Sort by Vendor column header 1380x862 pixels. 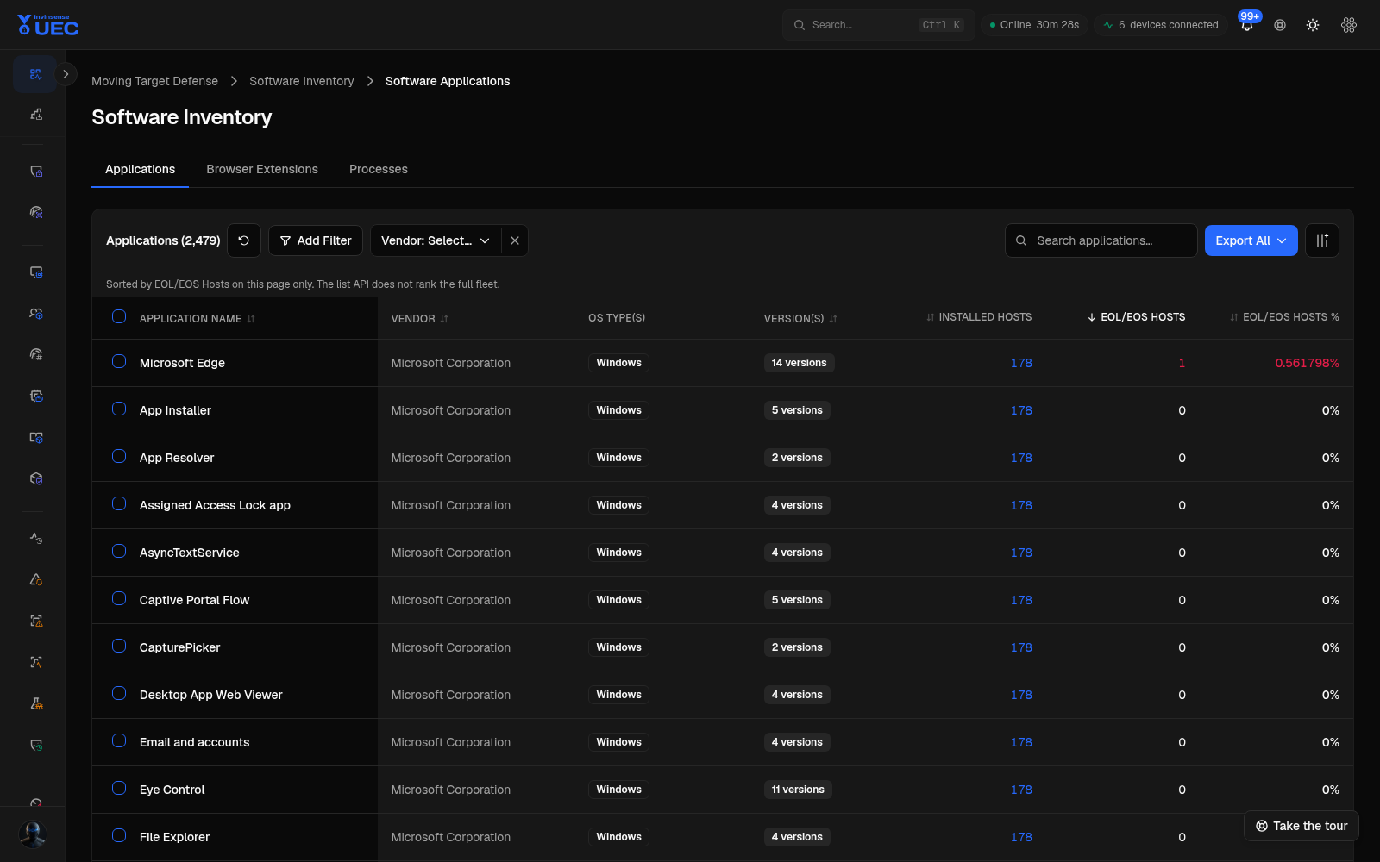pyautogui.click(x=419, y=319)
